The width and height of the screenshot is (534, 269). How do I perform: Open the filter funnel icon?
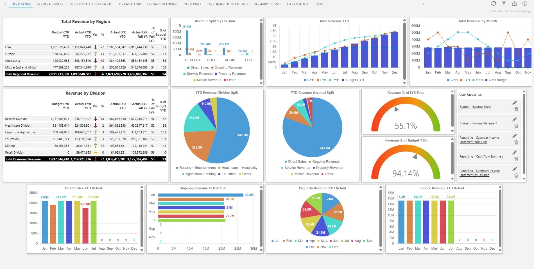504,3
